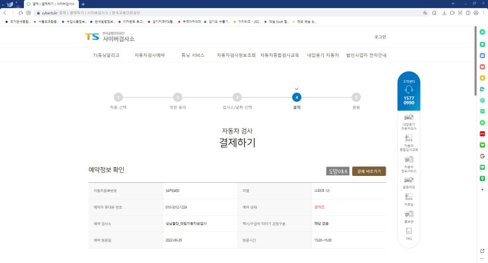Click the 고객센터 headset icon
The width and height of the screenshot is (488, 263).
click(408, 90)
